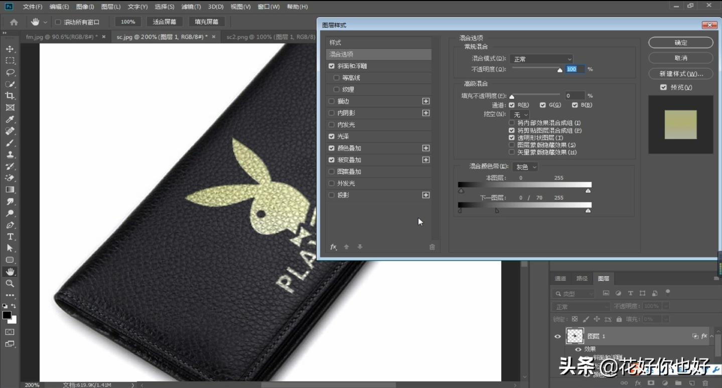Uncheck the G(G) channel checkbox

542,105
